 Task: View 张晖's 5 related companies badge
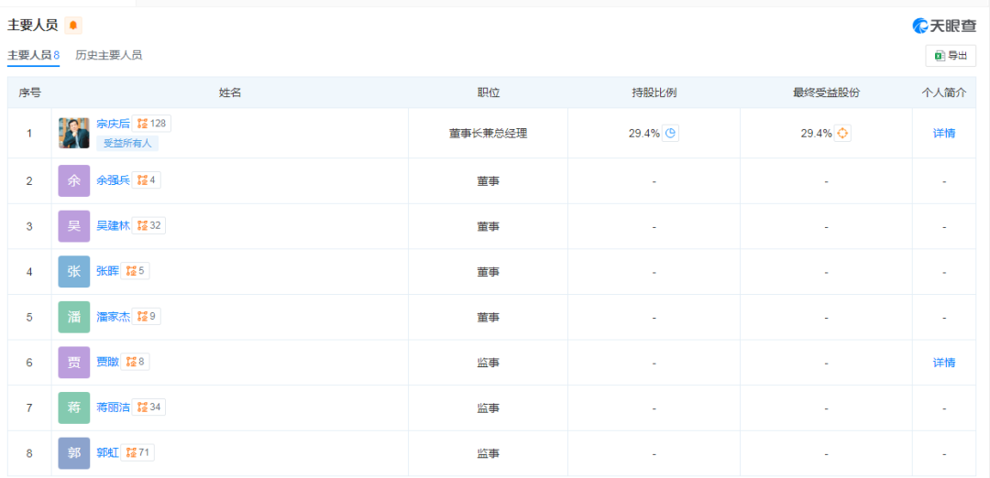click(136, 271)
